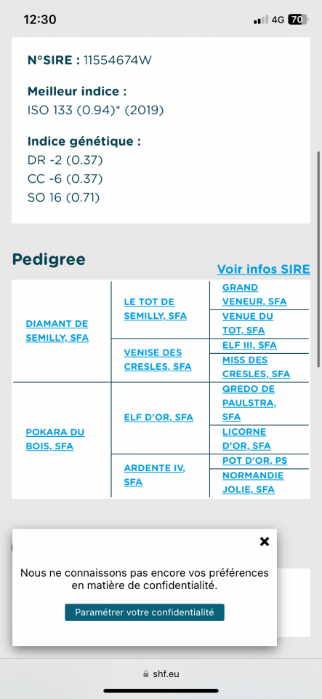This screenshot has width=322, height=699.
Task: Open POT D'OR, PS link
Action: [255, 460]
